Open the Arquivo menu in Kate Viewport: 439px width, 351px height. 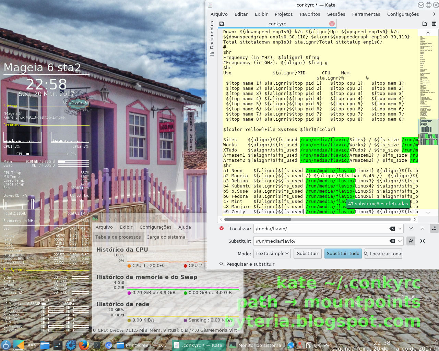point(219,14)
